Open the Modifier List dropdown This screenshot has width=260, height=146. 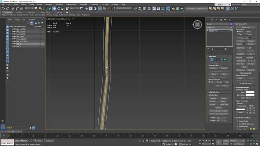tap(219, 28)
